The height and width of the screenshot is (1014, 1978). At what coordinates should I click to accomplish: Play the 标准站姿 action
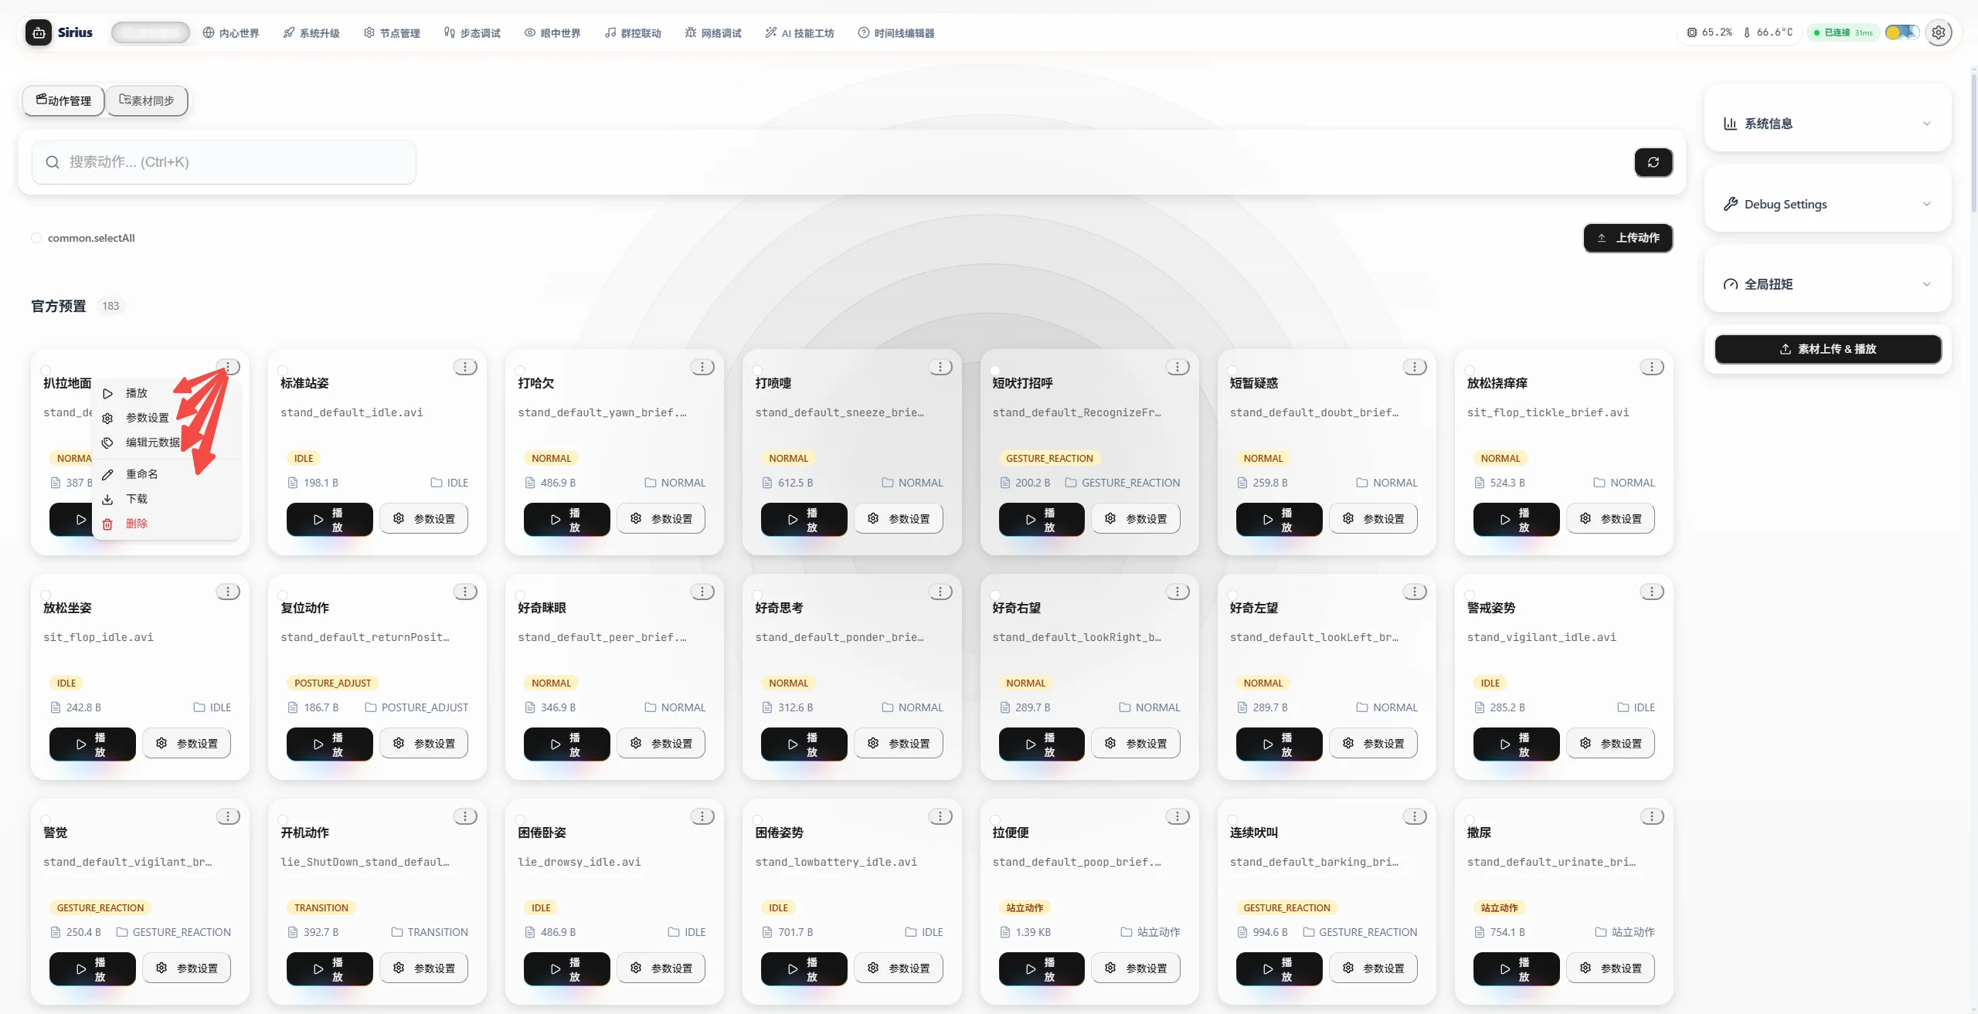click(x=330, y=519)
